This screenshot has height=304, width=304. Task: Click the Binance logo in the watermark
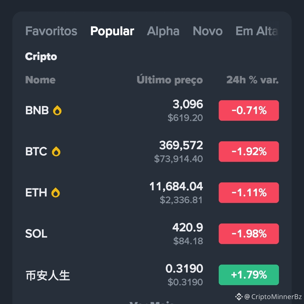(x=239, y=297)
